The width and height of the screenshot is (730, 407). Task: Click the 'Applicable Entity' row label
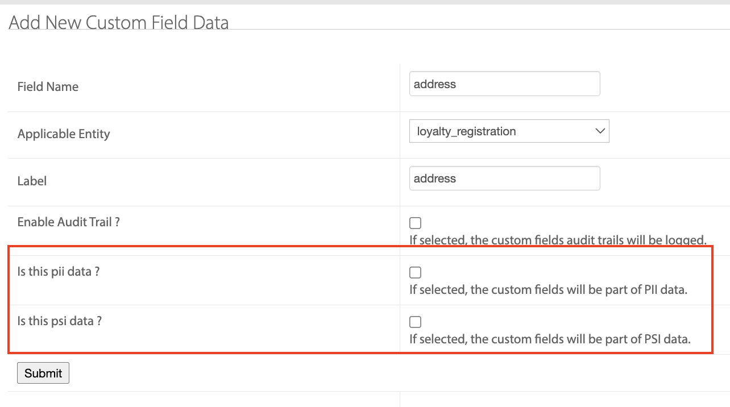64,134
